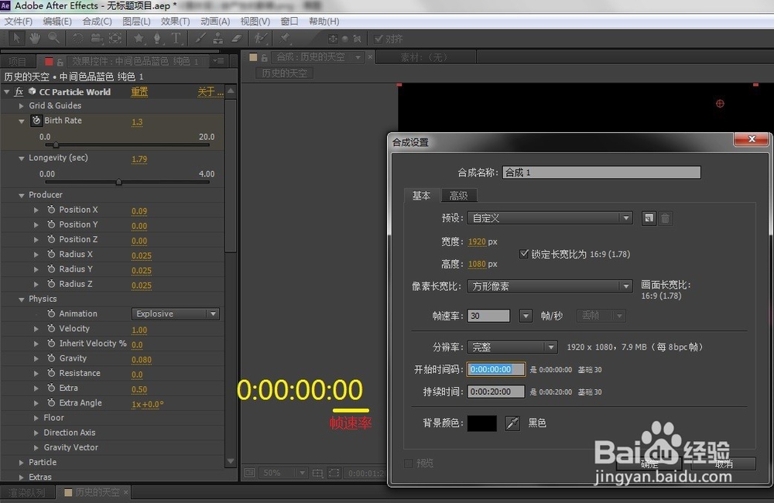Activate the Zoom tool
Screen dimensions: 774x503
tap(54, 38)
